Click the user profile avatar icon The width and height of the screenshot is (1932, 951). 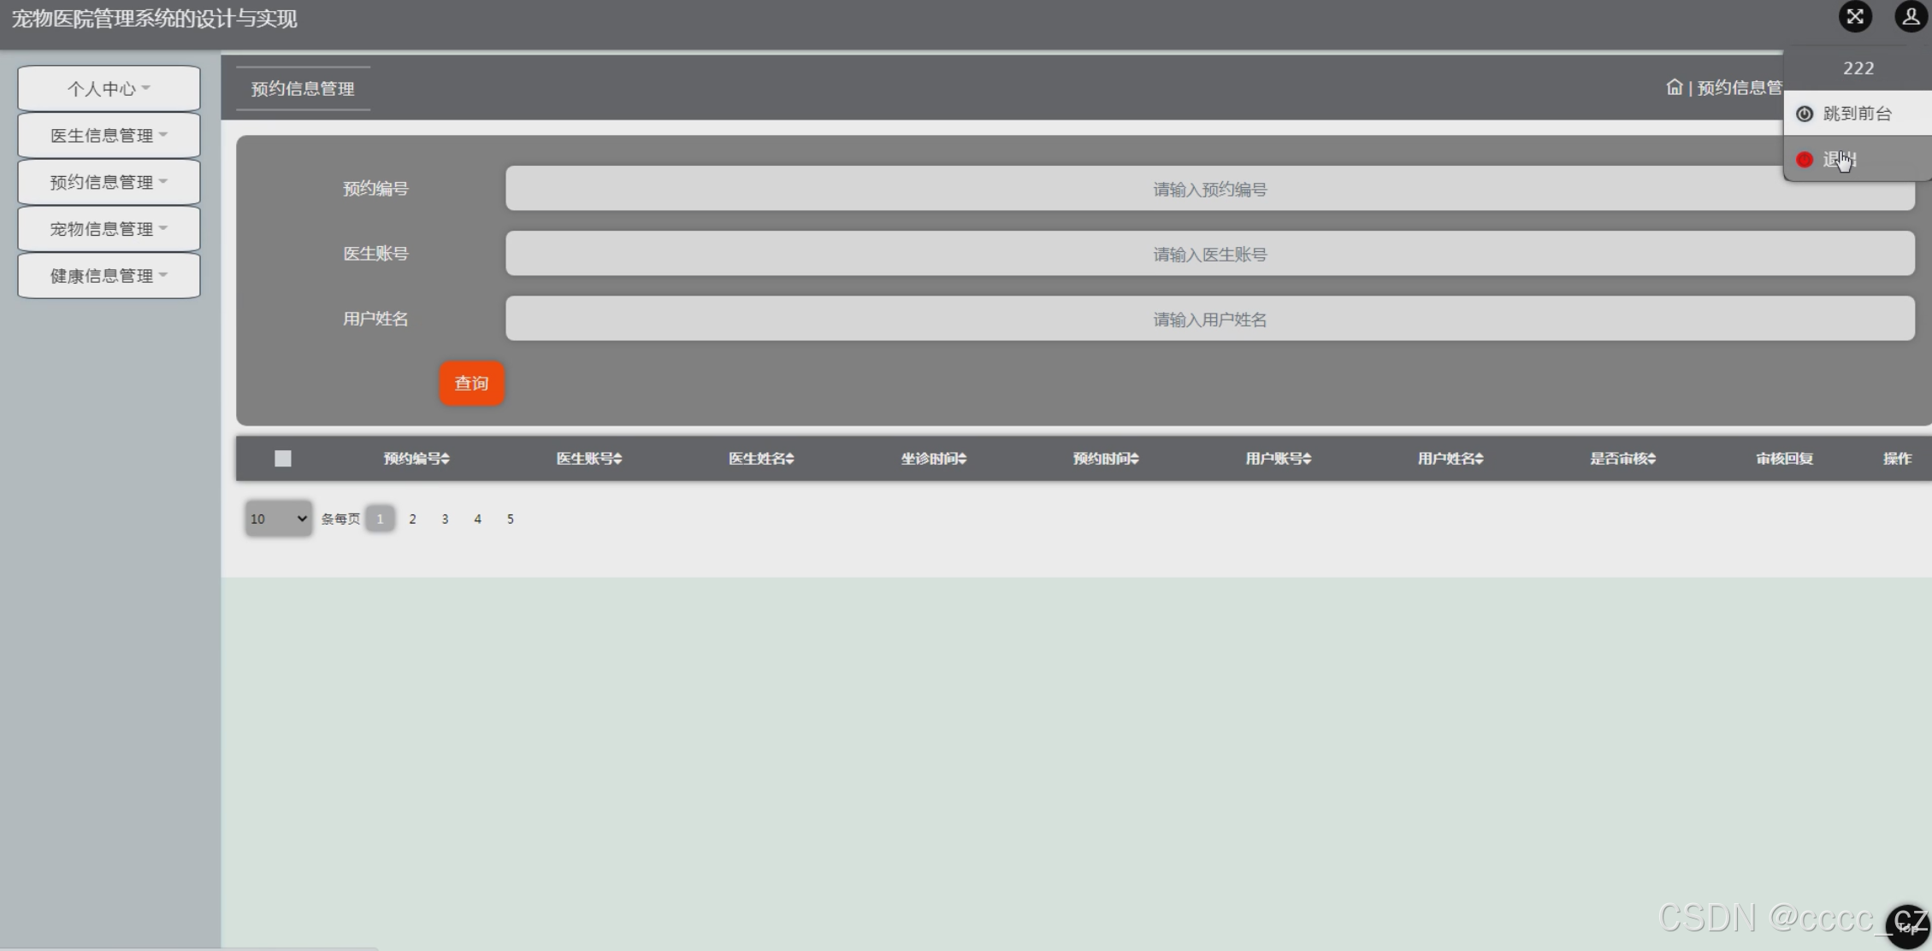pos(1910,17)
